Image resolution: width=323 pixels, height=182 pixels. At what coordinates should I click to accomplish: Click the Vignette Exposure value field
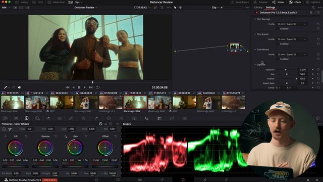pyautogui.click(x=303, y=70)
